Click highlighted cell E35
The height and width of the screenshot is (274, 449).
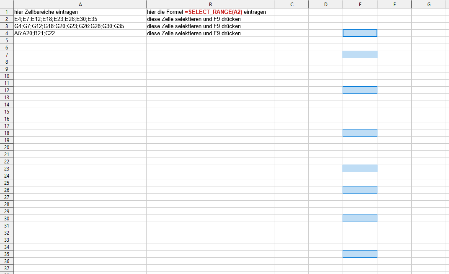(360, 254)
